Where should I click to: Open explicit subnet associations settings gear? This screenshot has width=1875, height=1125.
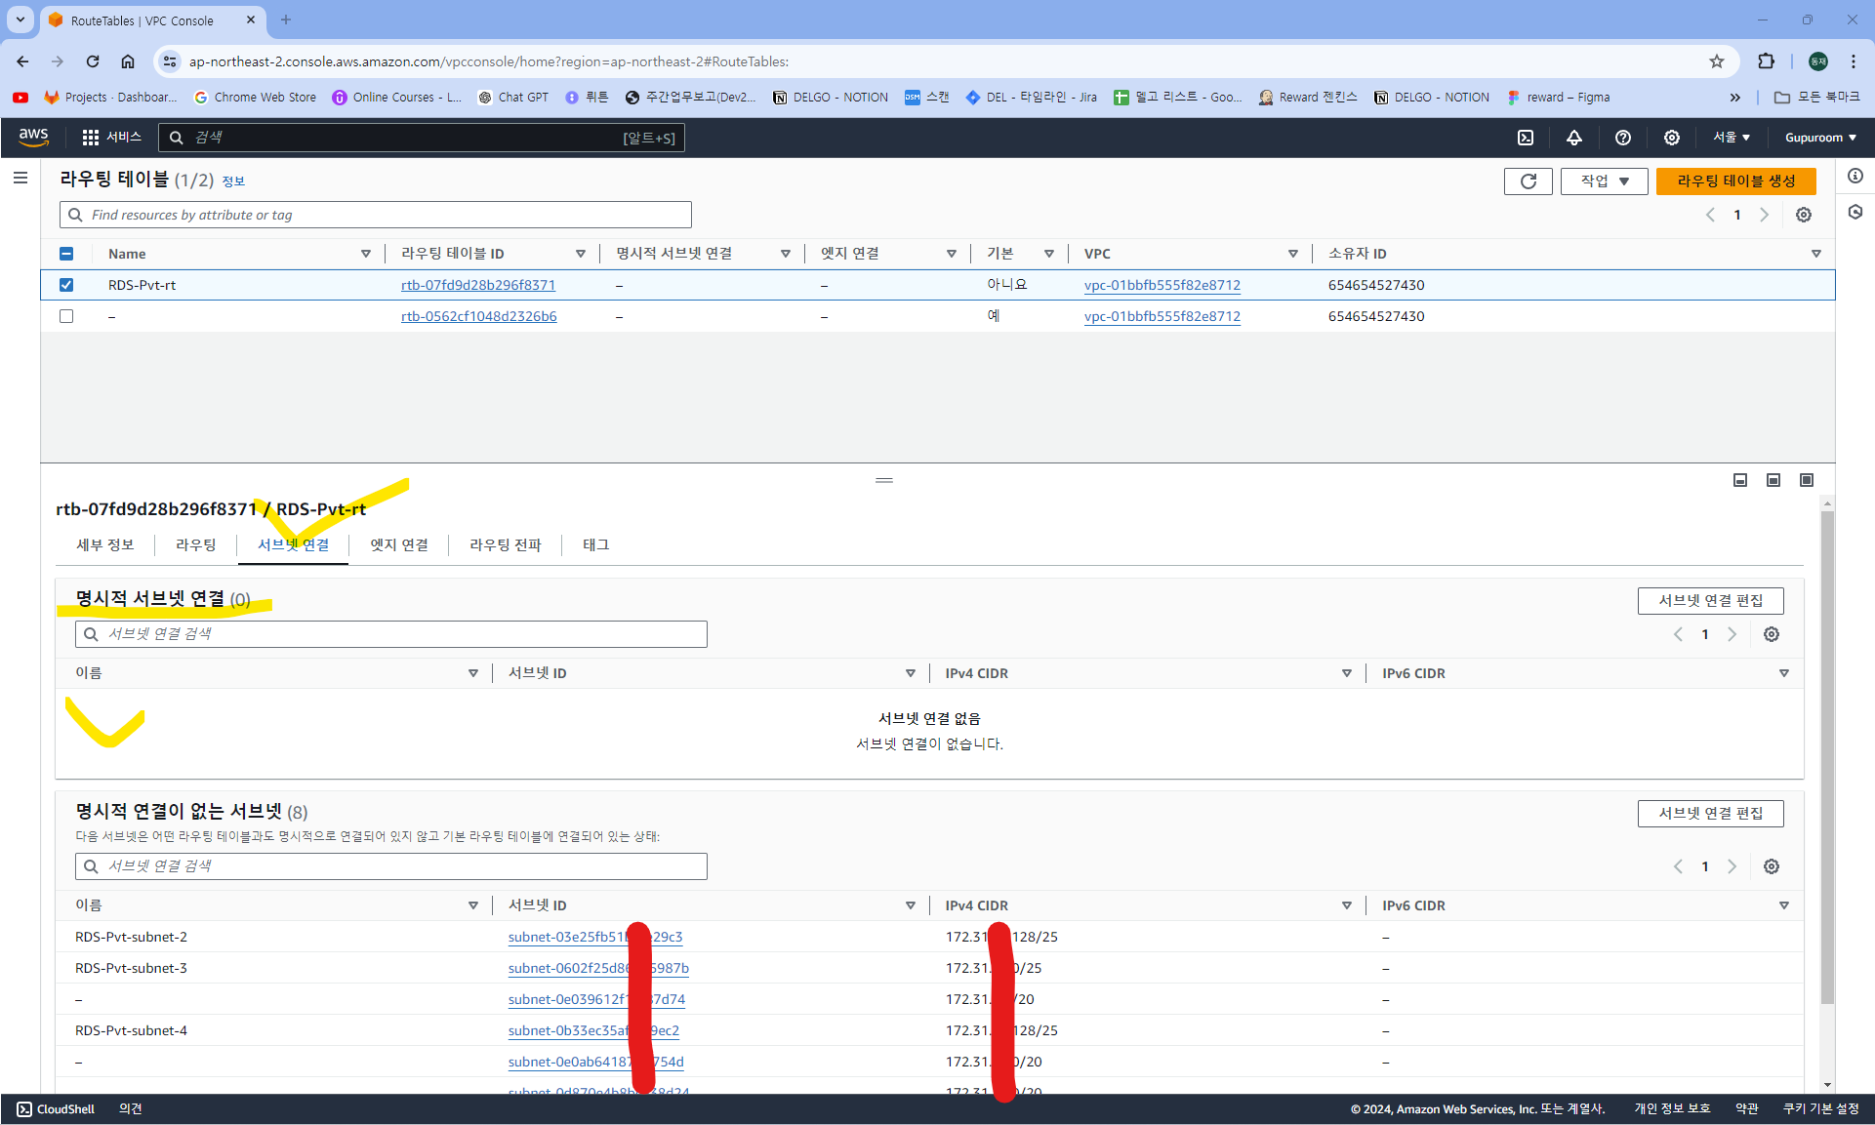(1772, 634)
